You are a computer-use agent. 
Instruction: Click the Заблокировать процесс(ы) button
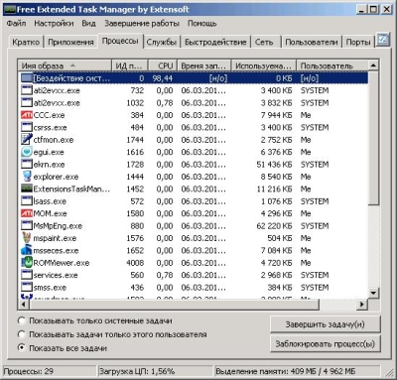point(326,344)
